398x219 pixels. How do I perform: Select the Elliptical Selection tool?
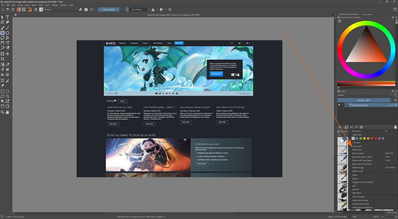click(x=7, y=91)
